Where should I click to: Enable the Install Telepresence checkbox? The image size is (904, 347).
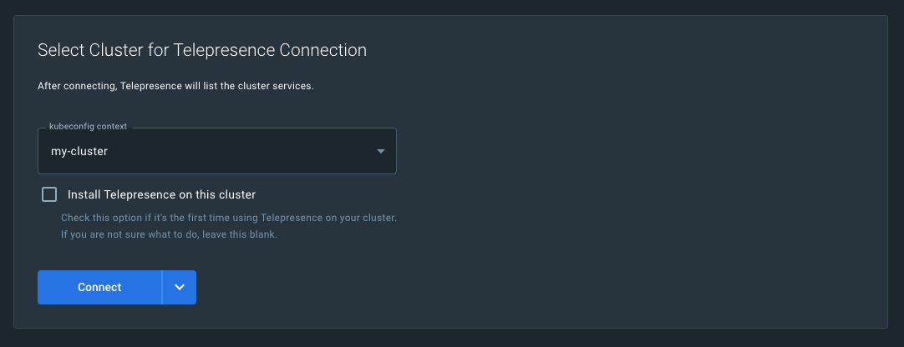pyautogui.click(x=49, y=194)
